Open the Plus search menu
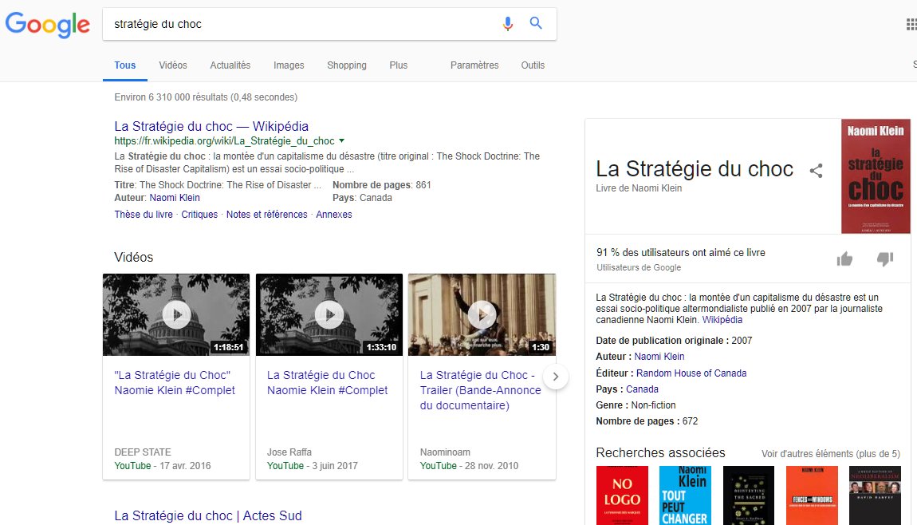This screenshot has height=525, width=917. 398,65
